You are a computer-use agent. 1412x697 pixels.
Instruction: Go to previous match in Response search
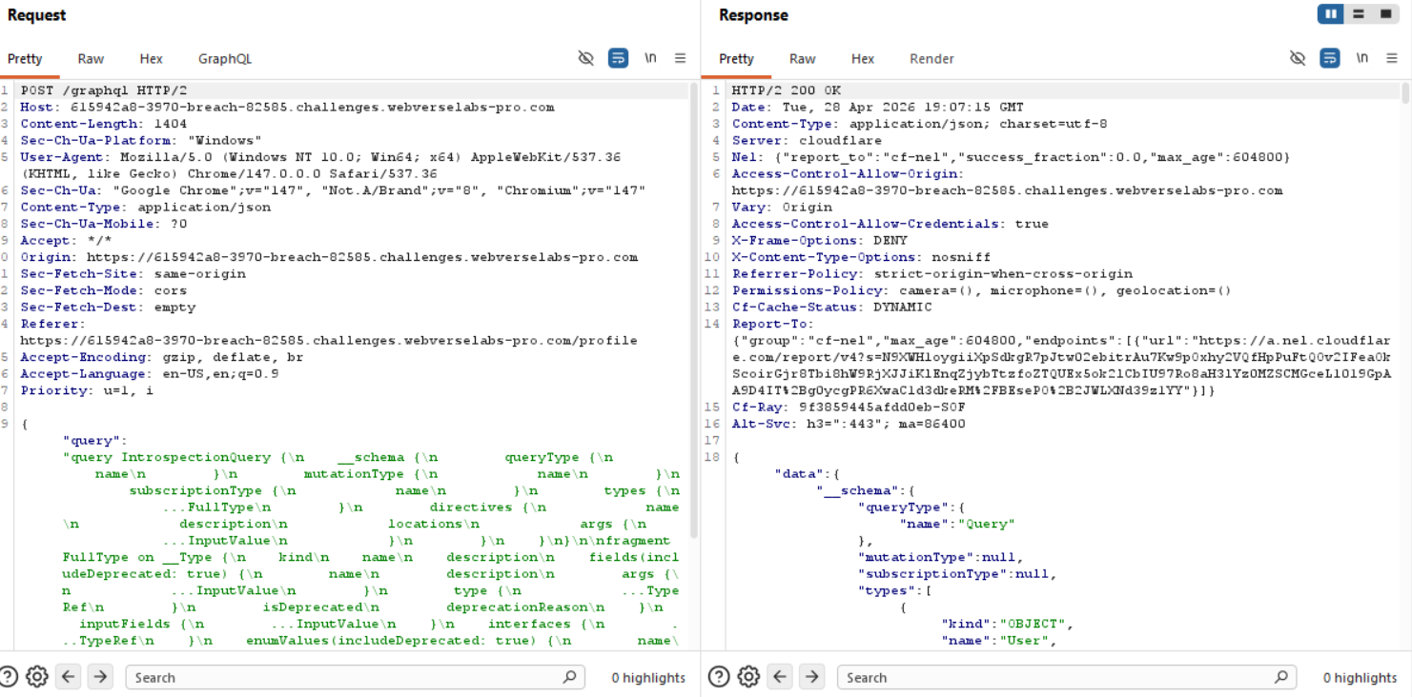click(x=780, y=677)
